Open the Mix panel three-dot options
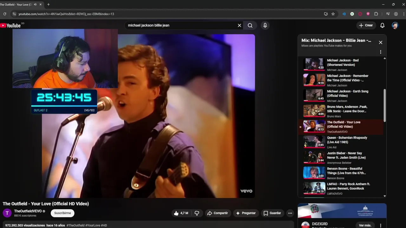 [x=381, y=52]
